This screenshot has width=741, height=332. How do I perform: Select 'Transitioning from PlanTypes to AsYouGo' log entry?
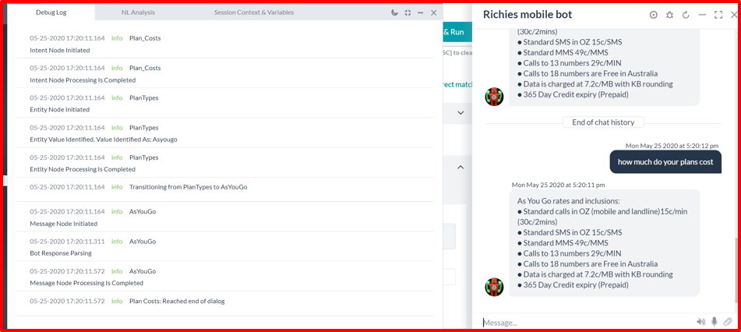[x=188, y=187]
